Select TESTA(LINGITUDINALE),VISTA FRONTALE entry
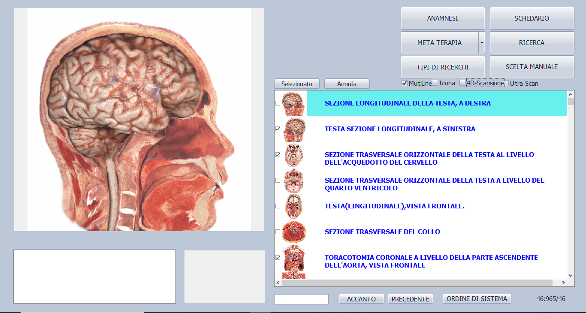 coord(394,206)
